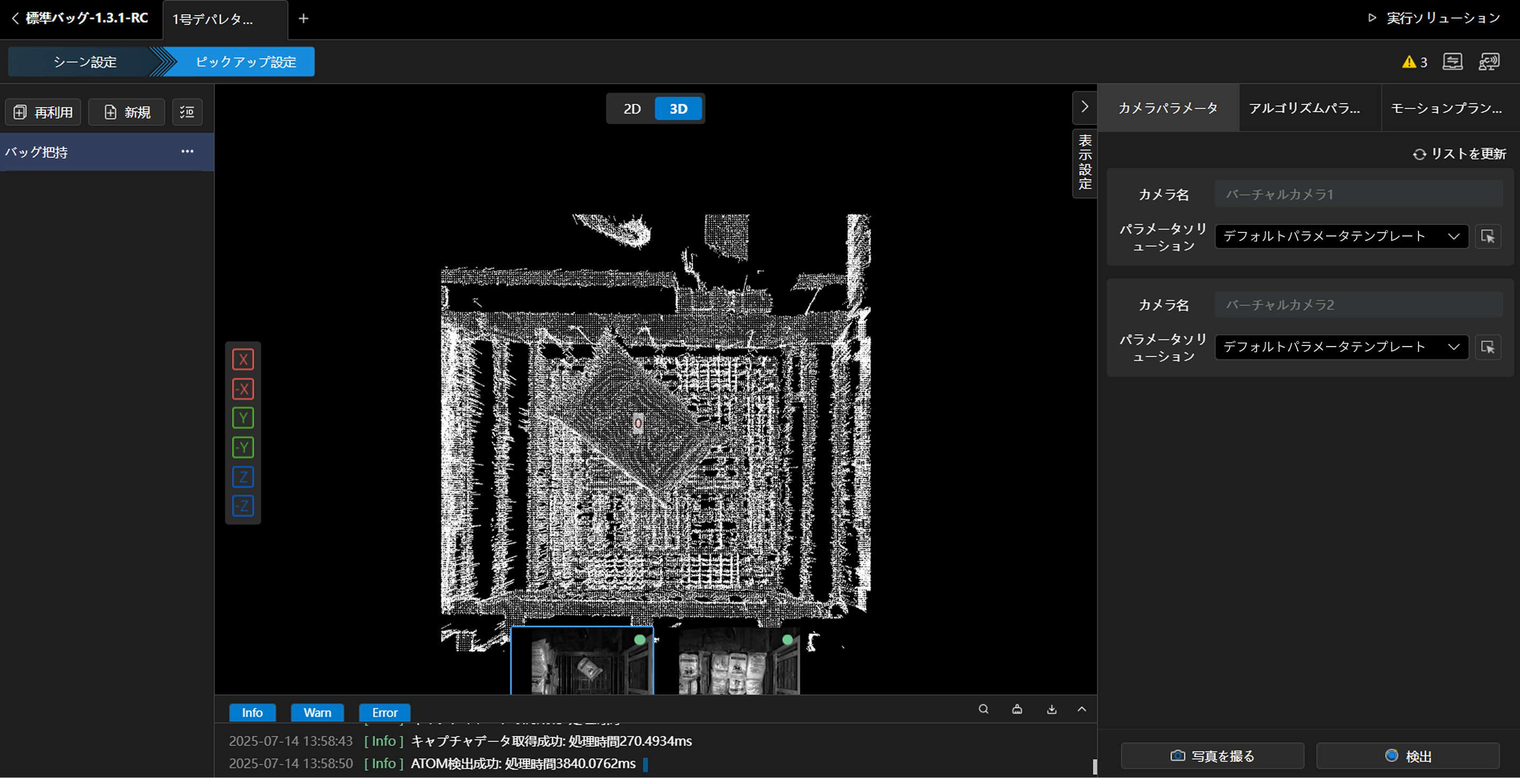Set view to negative Z axis

tap(243, 506)
